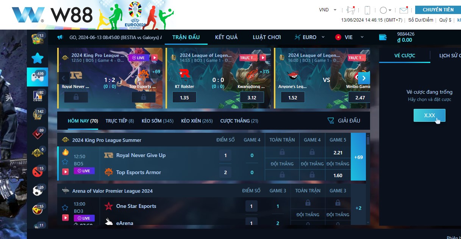Click the X.XX bet slip button

[430, 115]
